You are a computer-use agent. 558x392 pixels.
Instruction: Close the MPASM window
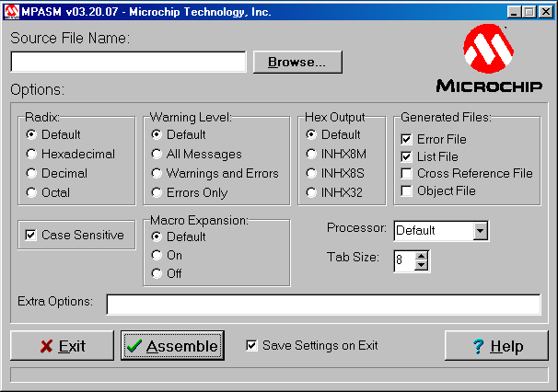546,12
